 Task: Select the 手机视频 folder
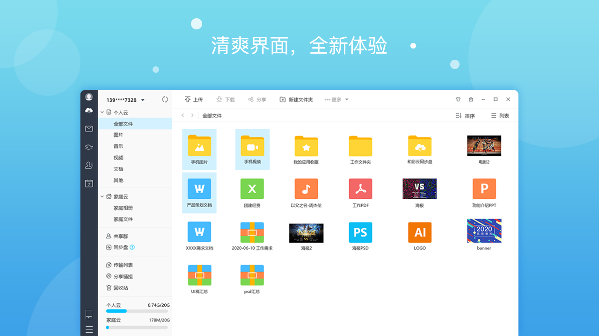pyautogui.click(x=252, y=149)
